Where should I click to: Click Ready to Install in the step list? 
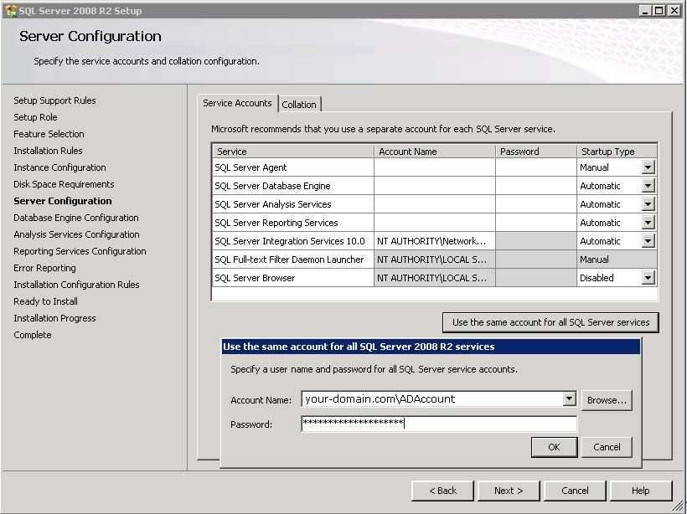[x=45, y=301]
